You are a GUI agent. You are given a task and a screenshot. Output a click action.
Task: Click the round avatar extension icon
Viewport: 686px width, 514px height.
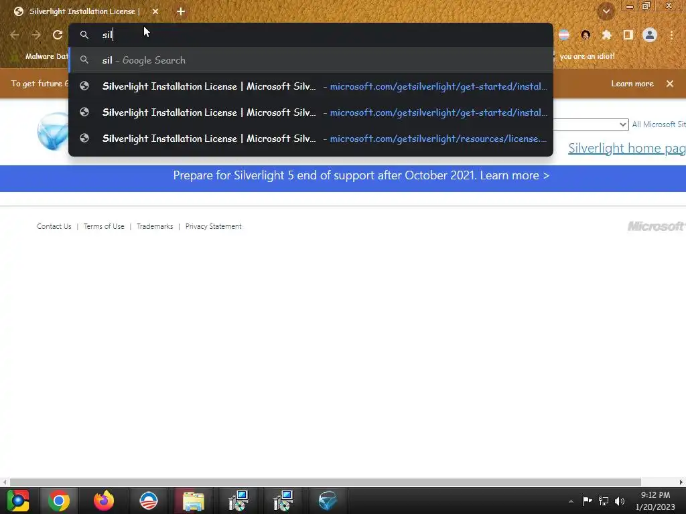(586, 35)
